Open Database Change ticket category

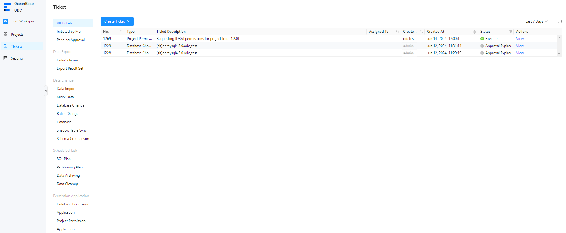70,105
